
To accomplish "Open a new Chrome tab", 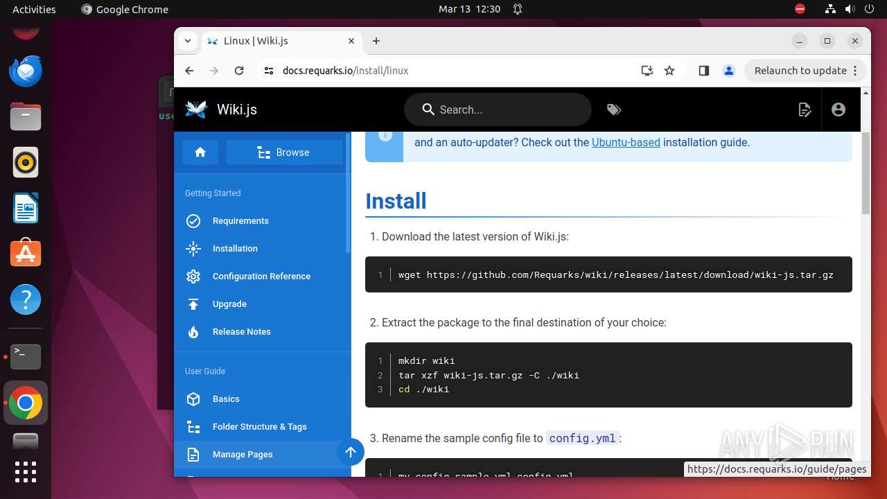I will [376, 41].
